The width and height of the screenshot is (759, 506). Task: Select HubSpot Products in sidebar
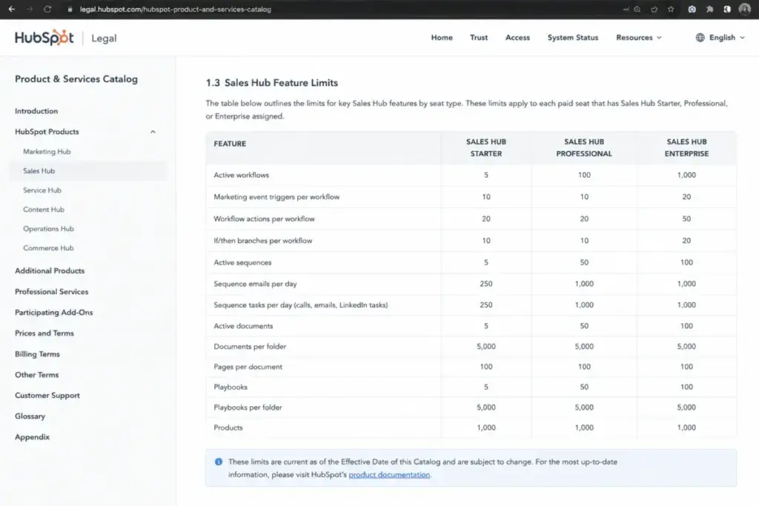[x=47, y=132]
